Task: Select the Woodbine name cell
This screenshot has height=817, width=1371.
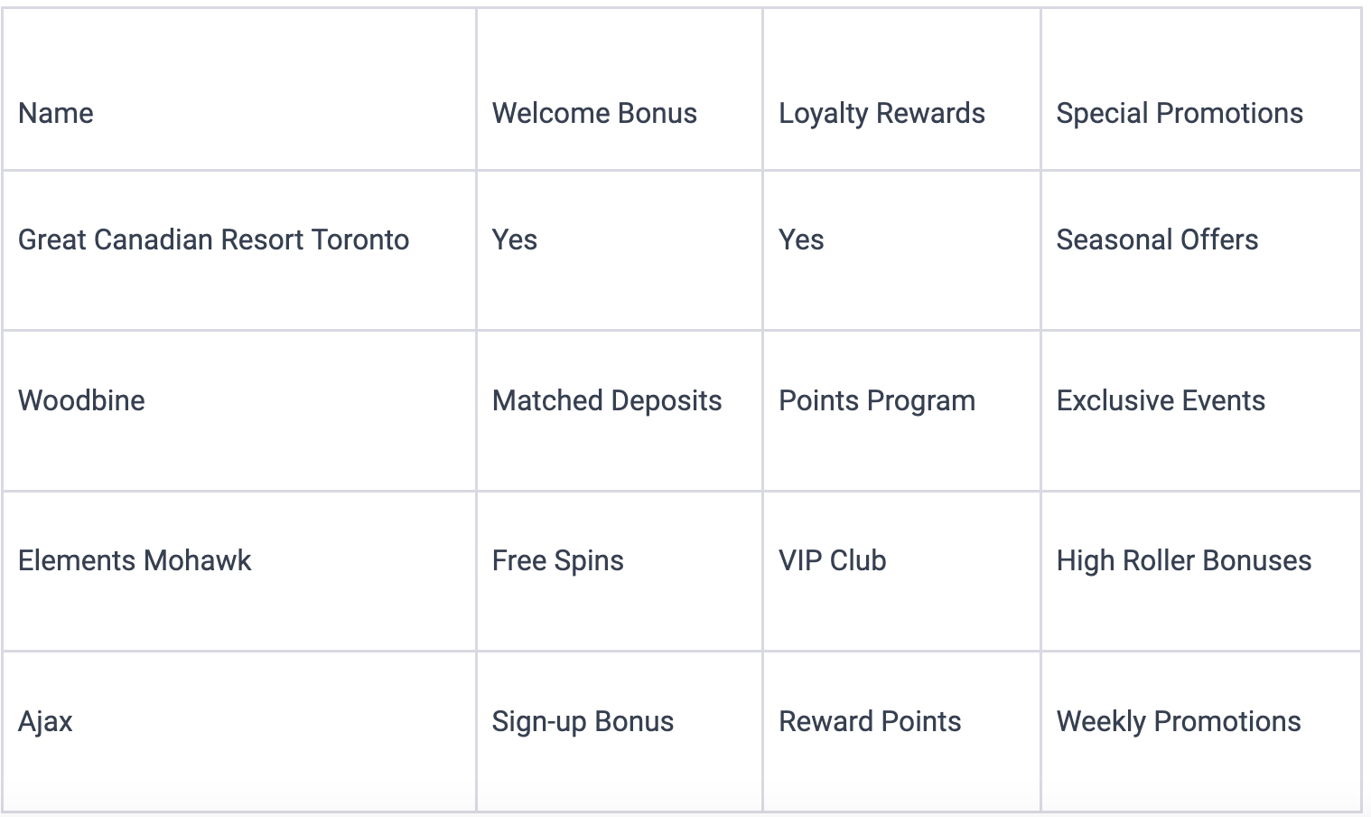Action: pos(81,400)
